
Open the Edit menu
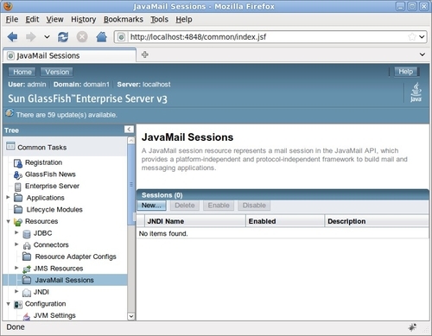point(32,19)
